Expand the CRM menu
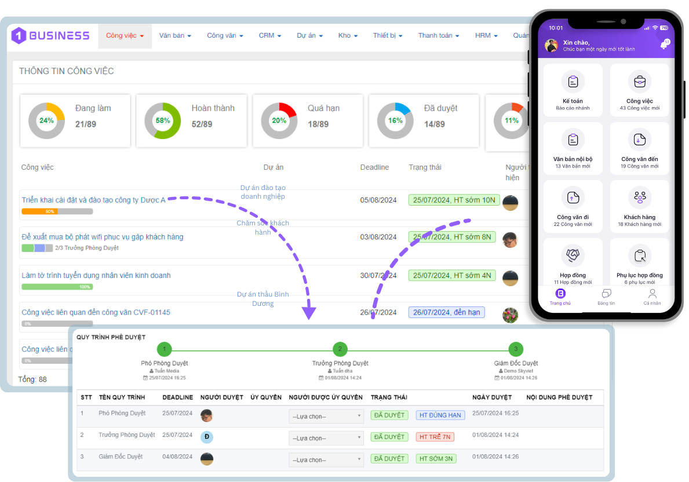 270,35
